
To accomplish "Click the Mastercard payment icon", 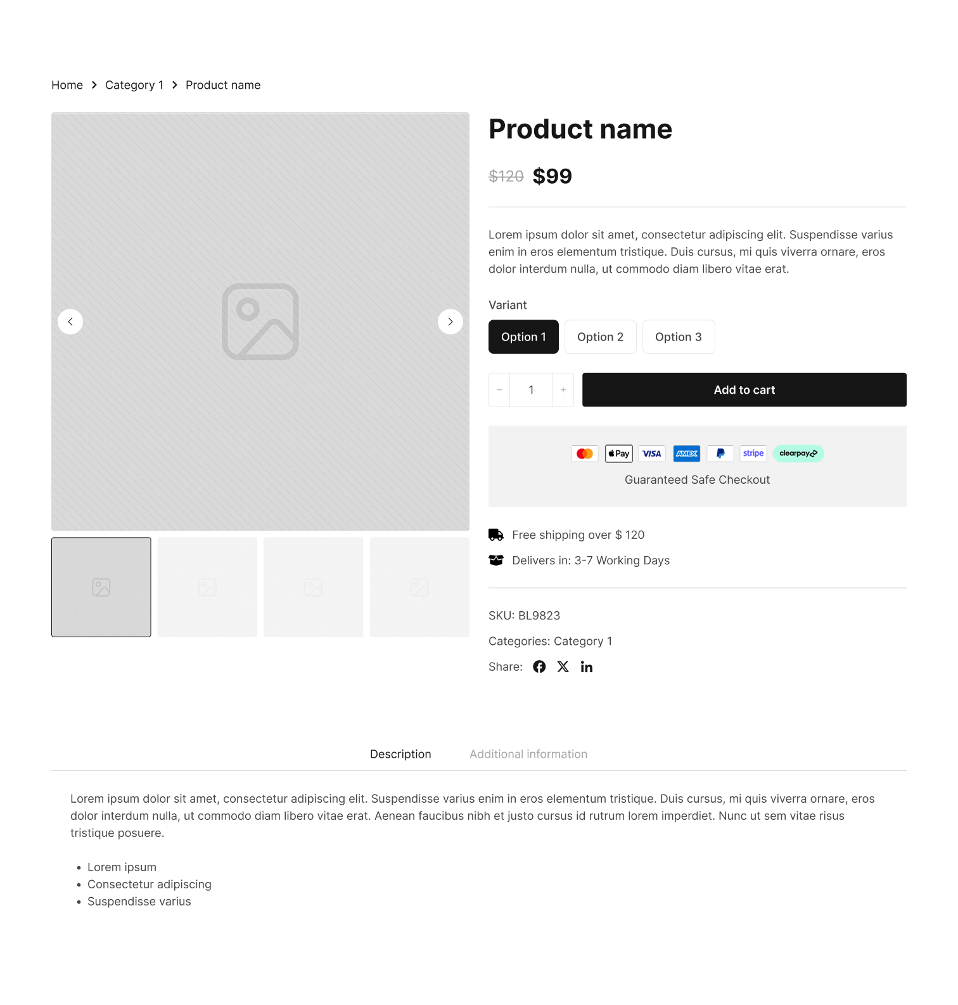I will 585,453.
